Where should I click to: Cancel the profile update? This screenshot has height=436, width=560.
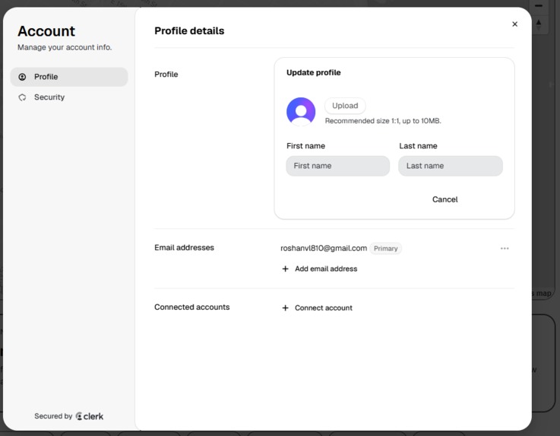coord(445,199)
